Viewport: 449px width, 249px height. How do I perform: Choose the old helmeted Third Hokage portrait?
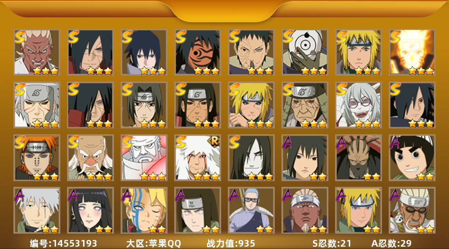click(305, 105)
